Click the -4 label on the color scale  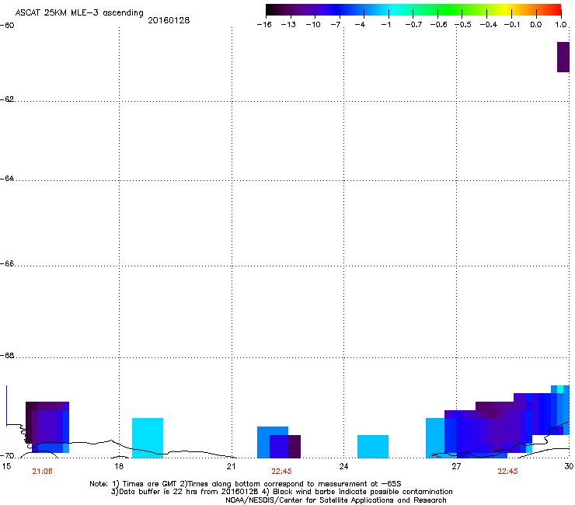[x=360, y=25]
